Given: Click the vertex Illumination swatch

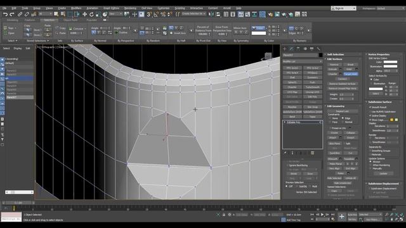Looking at the screenshot, I should (x=390, y=66).
